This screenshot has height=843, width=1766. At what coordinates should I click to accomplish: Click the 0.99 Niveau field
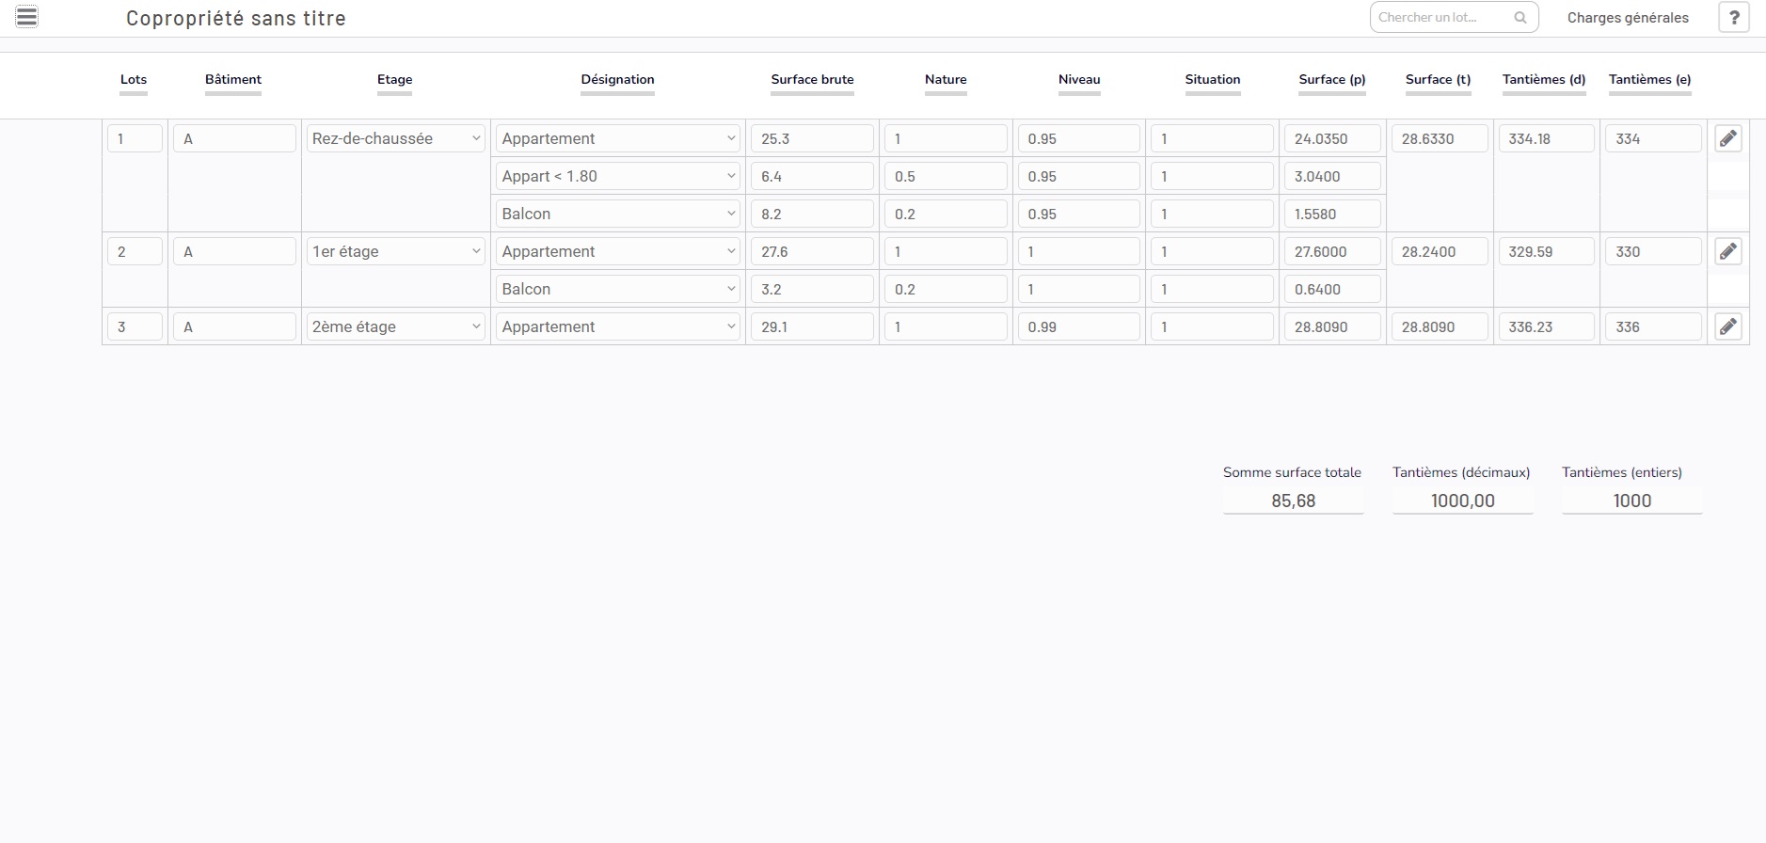point(1078,327)
